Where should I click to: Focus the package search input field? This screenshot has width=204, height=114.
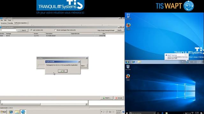click(8, 30)
